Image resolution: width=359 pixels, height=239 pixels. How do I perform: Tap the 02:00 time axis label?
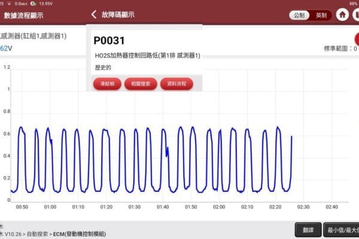(x=219, y=207)
